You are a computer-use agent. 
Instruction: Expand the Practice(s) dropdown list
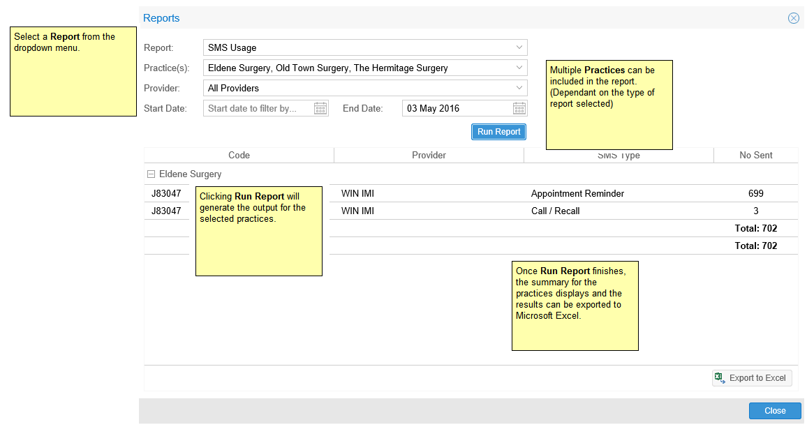point(519,68)
